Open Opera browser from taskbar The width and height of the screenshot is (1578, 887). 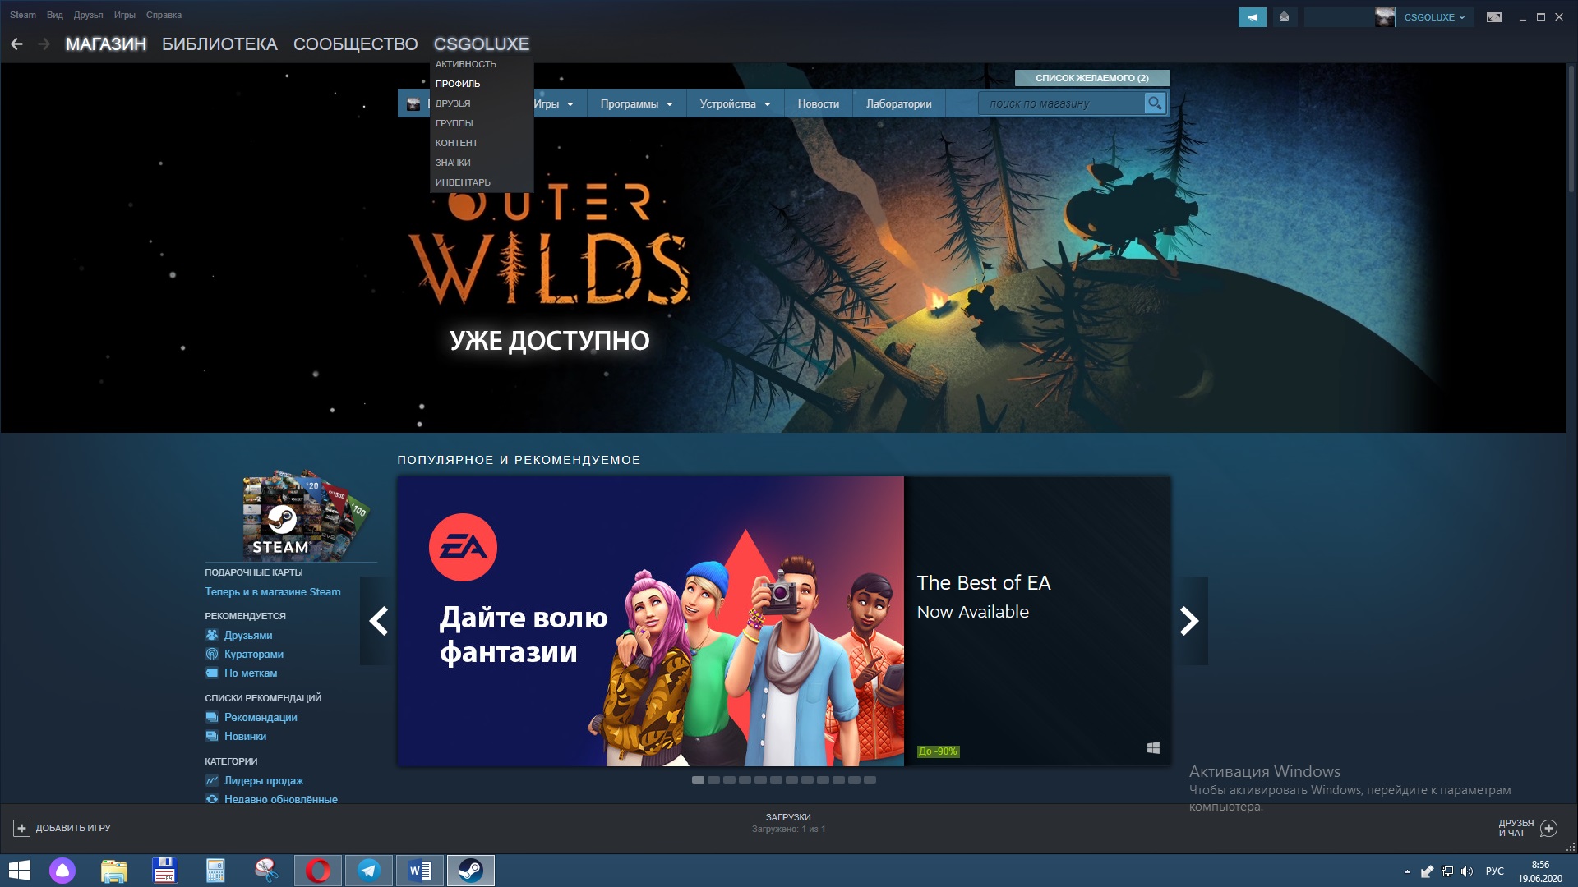[x=318, y=871]
